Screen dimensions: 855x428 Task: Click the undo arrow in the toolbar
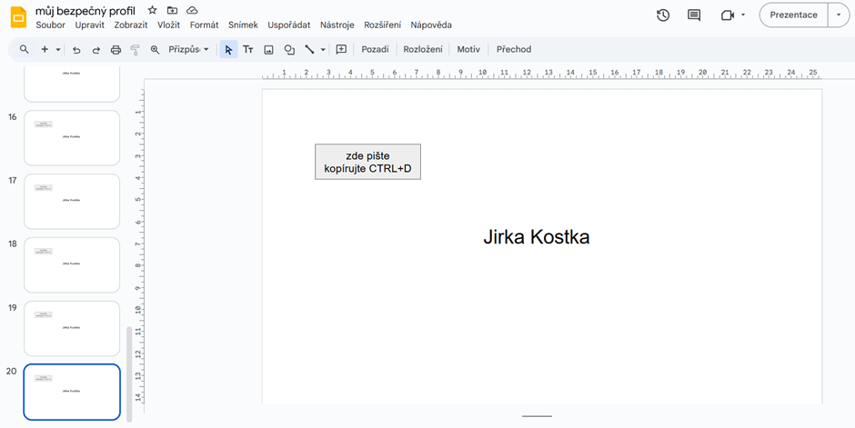coord(76,50)
